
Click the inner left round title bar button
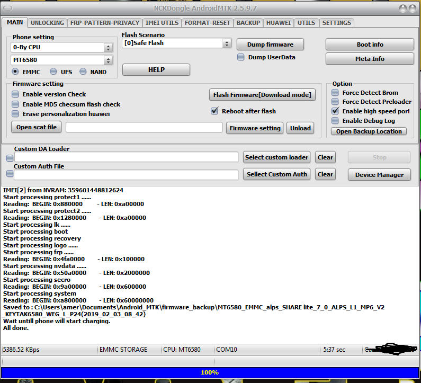point(403,8)
